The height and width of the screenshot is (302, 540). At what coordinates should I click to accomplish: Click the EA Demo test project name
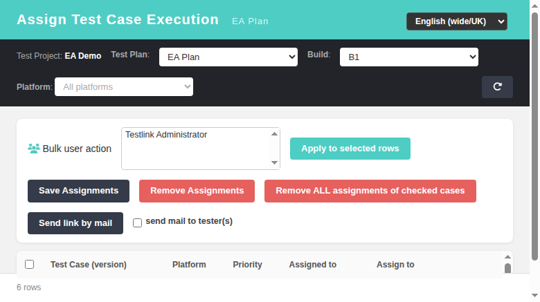(83, 56)
